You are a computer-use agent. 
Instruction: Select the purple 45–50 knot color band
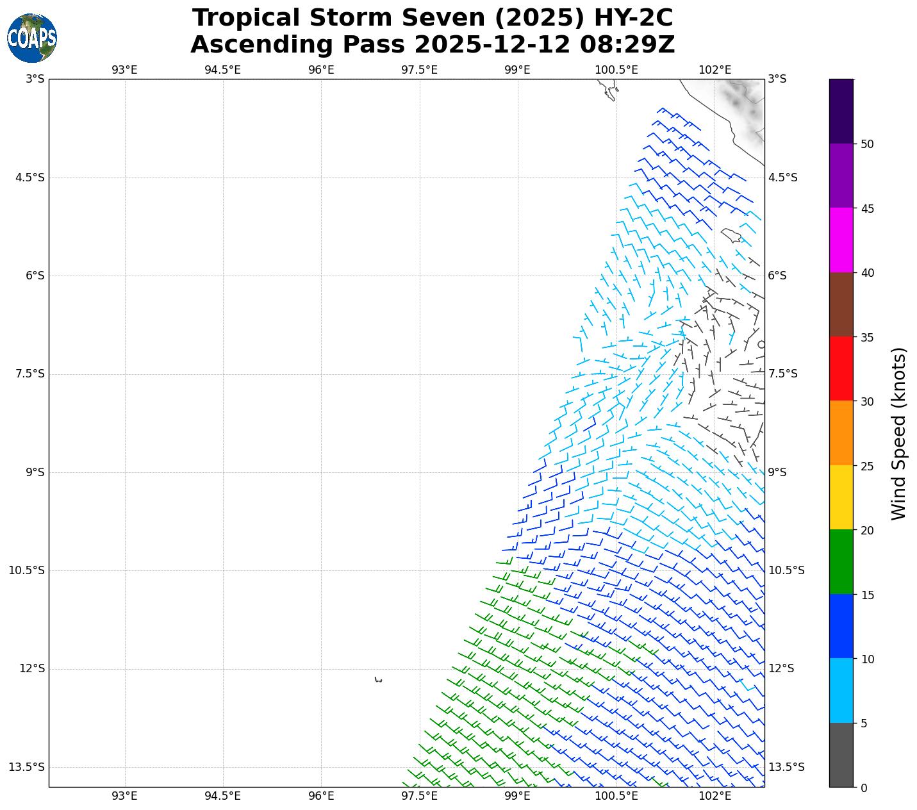841,176
